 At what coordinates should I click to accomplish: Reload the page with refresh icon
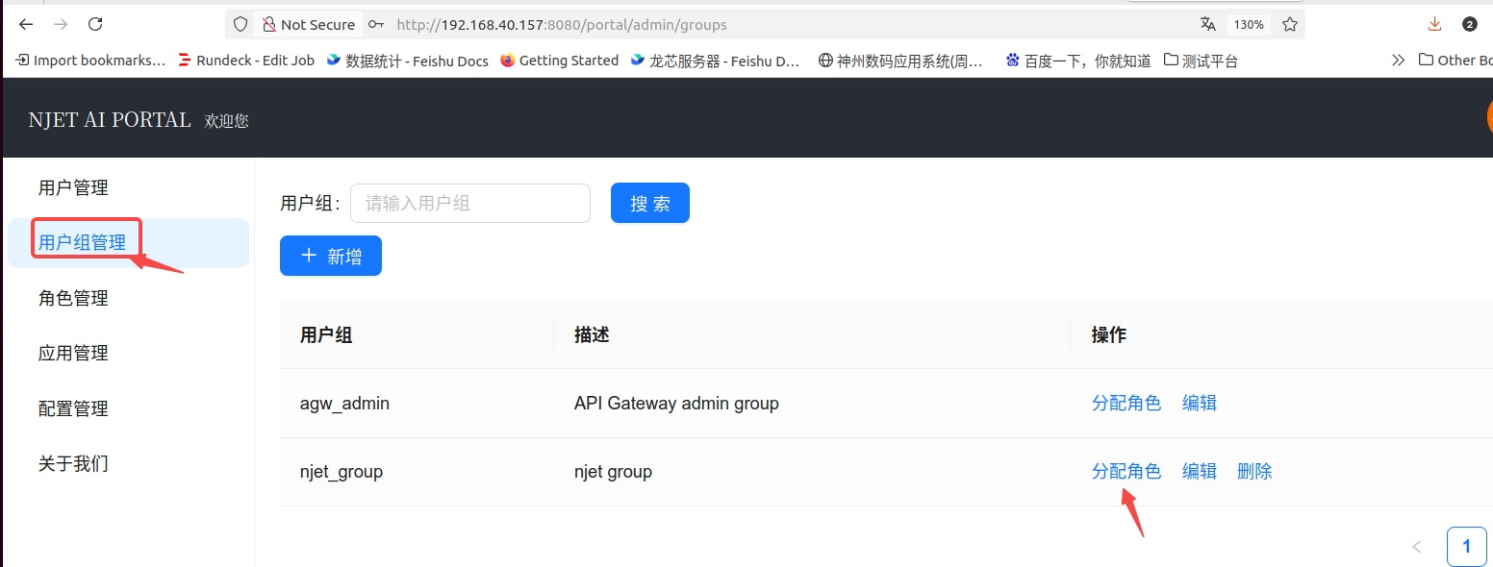pyautogui.click(x=95, y=24)
